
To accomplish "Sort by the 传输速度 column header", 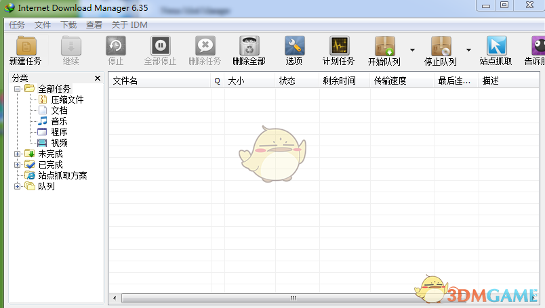I will tap(403, 81).
